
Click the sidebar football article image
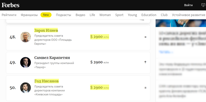[181, 23]
